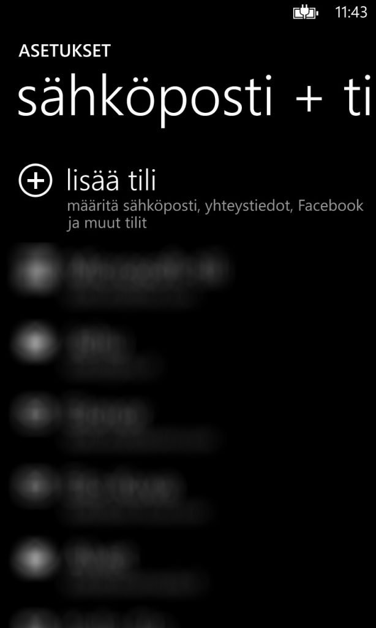Screen dimensions: 376x628
Task: Open the third blurred account's icon
Action: 35,415
